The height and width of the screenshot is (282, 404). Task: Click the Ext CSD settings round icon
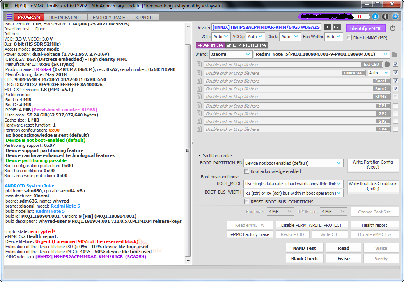coord(387,64)
